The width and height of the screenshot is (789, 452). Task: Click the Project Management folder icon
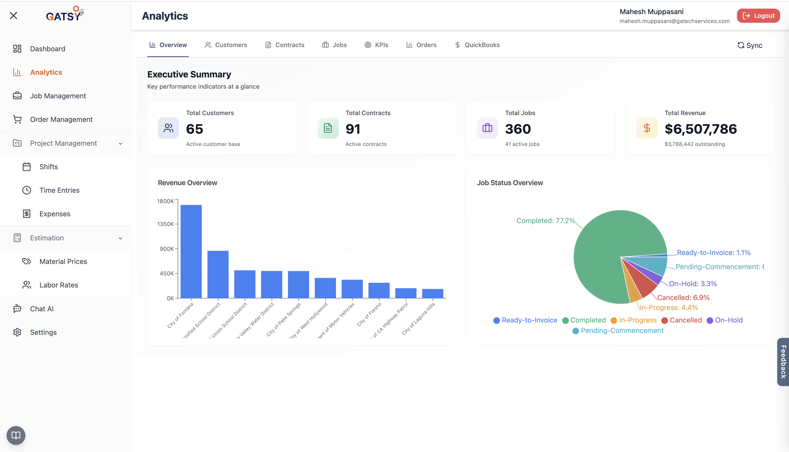(17, 143)
